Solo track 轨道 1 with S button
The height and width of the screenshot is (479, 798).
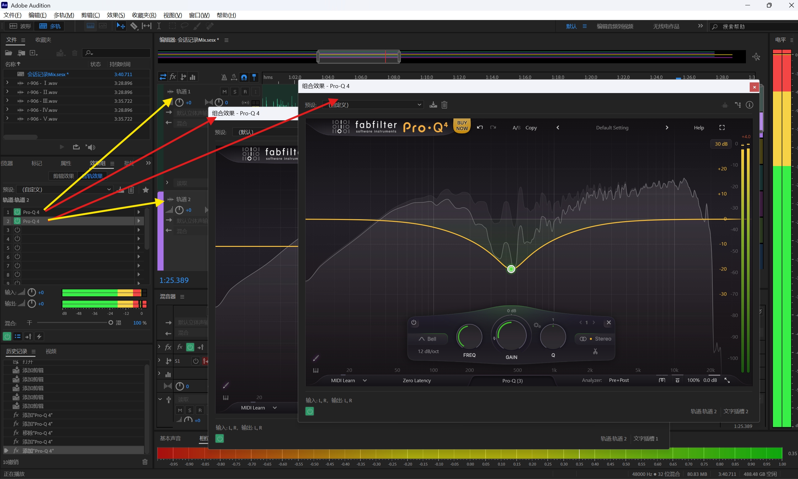point(235,92)
